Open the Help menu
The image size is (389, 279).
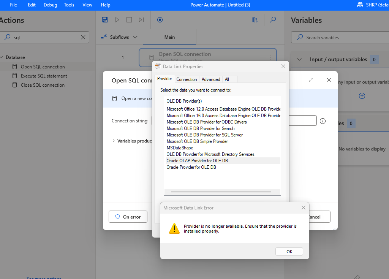(x=106, y=5)
